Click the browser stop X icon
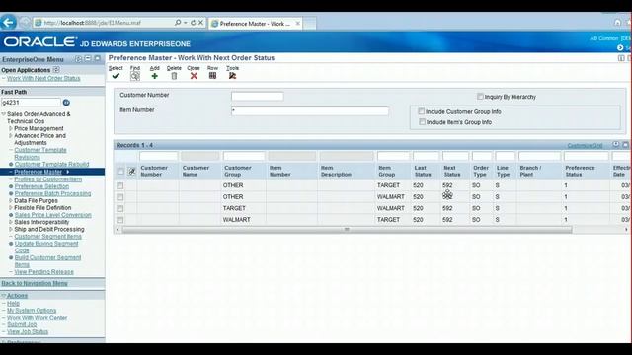This screenshot has width=632, height=355. tap(200, 23)
